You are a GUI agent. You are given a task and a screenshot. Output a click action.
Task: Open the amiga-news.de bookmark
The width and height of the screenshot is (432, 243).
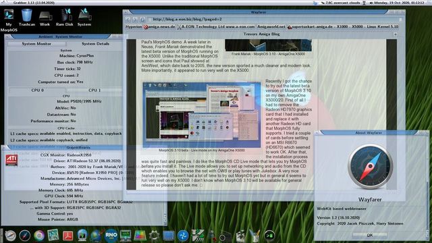click(x=159, y=27)
